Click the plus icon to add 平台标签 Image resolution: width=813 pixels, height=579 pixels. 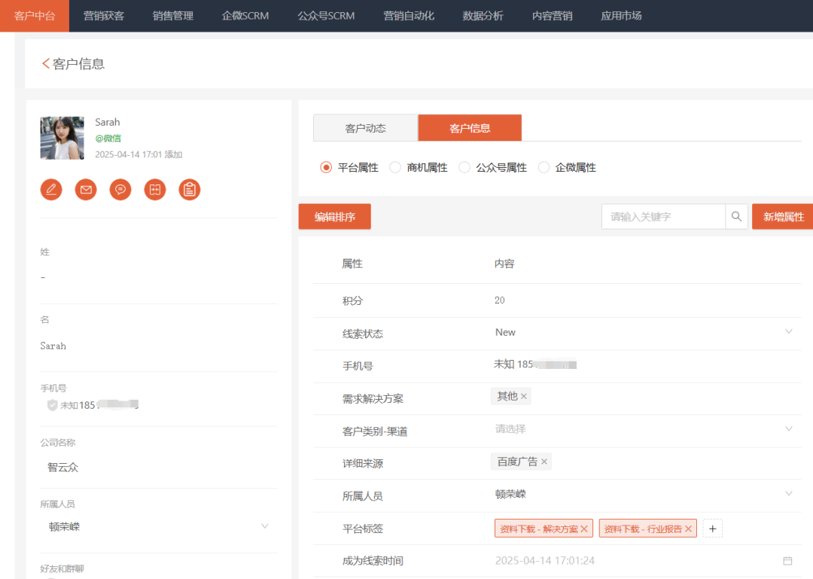pyautogui.click(x=713, y=529)
